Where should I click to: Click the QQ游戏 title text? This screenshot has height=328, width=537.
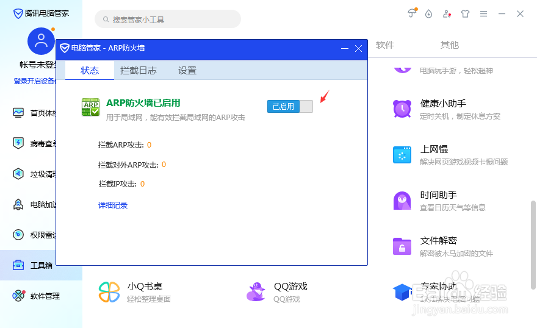290,287
